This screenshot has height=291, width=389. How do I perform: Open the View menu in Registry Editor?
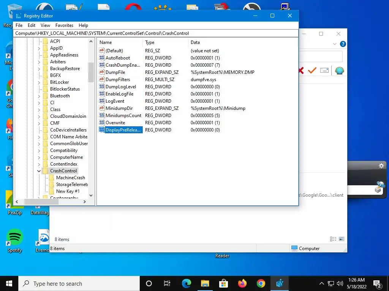pyautogui.click(x=46, y=25)
